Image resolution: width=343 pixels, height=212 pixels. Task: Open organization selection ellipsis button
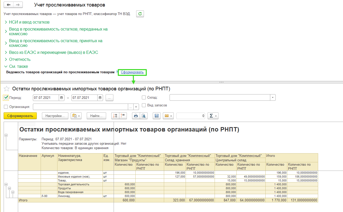[131, 107]
